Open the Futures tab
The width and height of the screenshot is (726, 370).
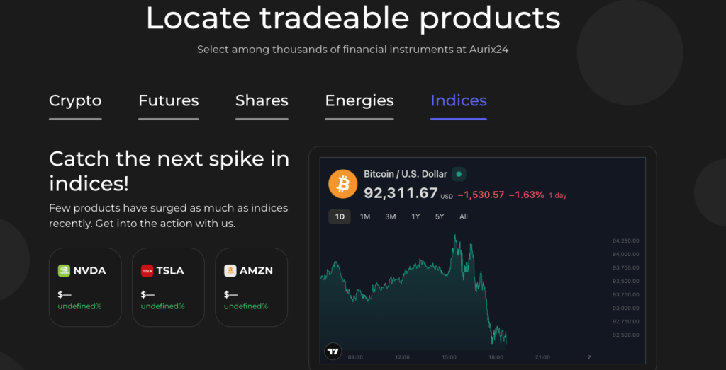168,100
